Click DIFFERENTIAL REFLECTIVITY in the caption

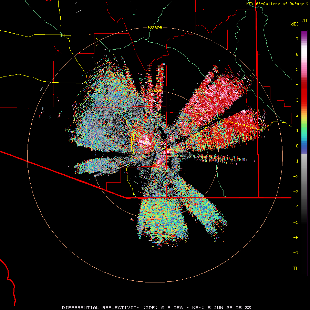(101, 308)
